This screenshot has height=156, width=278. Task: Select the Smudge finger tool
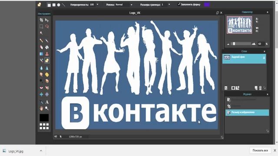click(41, 75)
